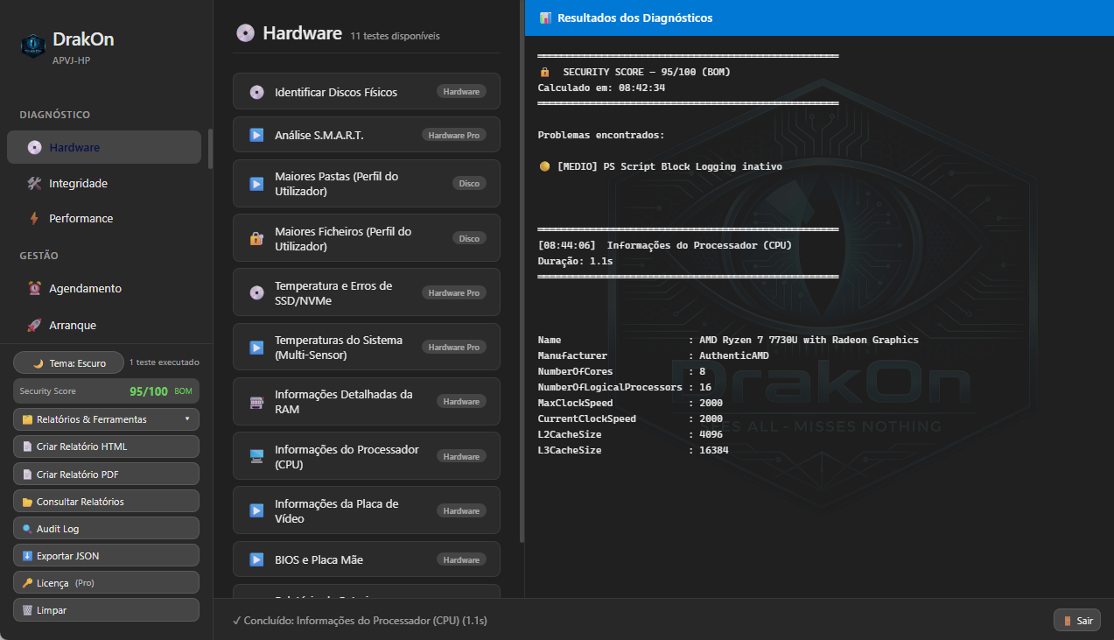Click the trash icon on Limpar
1114x640 pixels.
coord(27,610)
